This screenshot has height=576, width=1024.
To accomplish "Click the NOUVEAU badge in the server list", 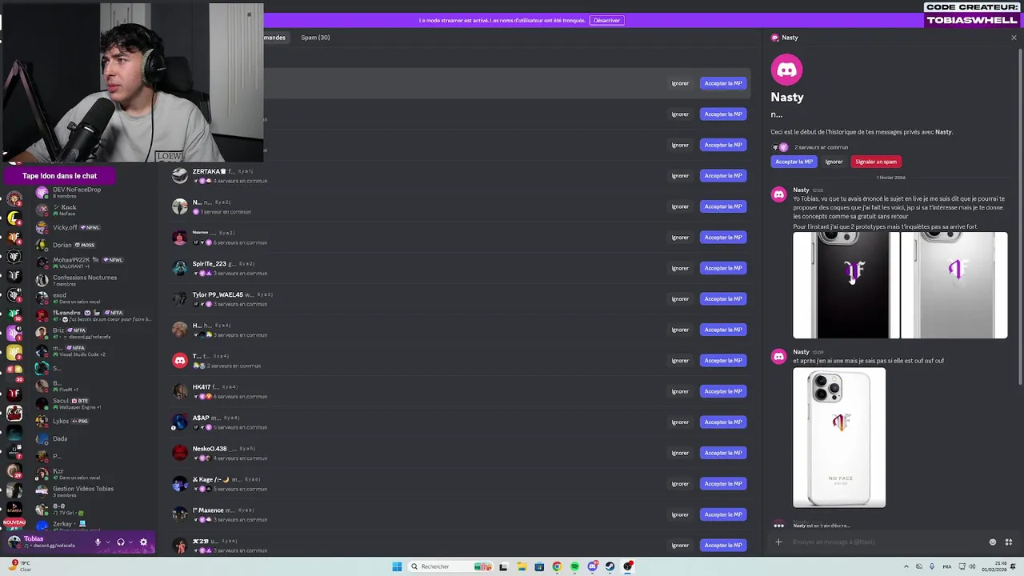I will tap(14, 522).
